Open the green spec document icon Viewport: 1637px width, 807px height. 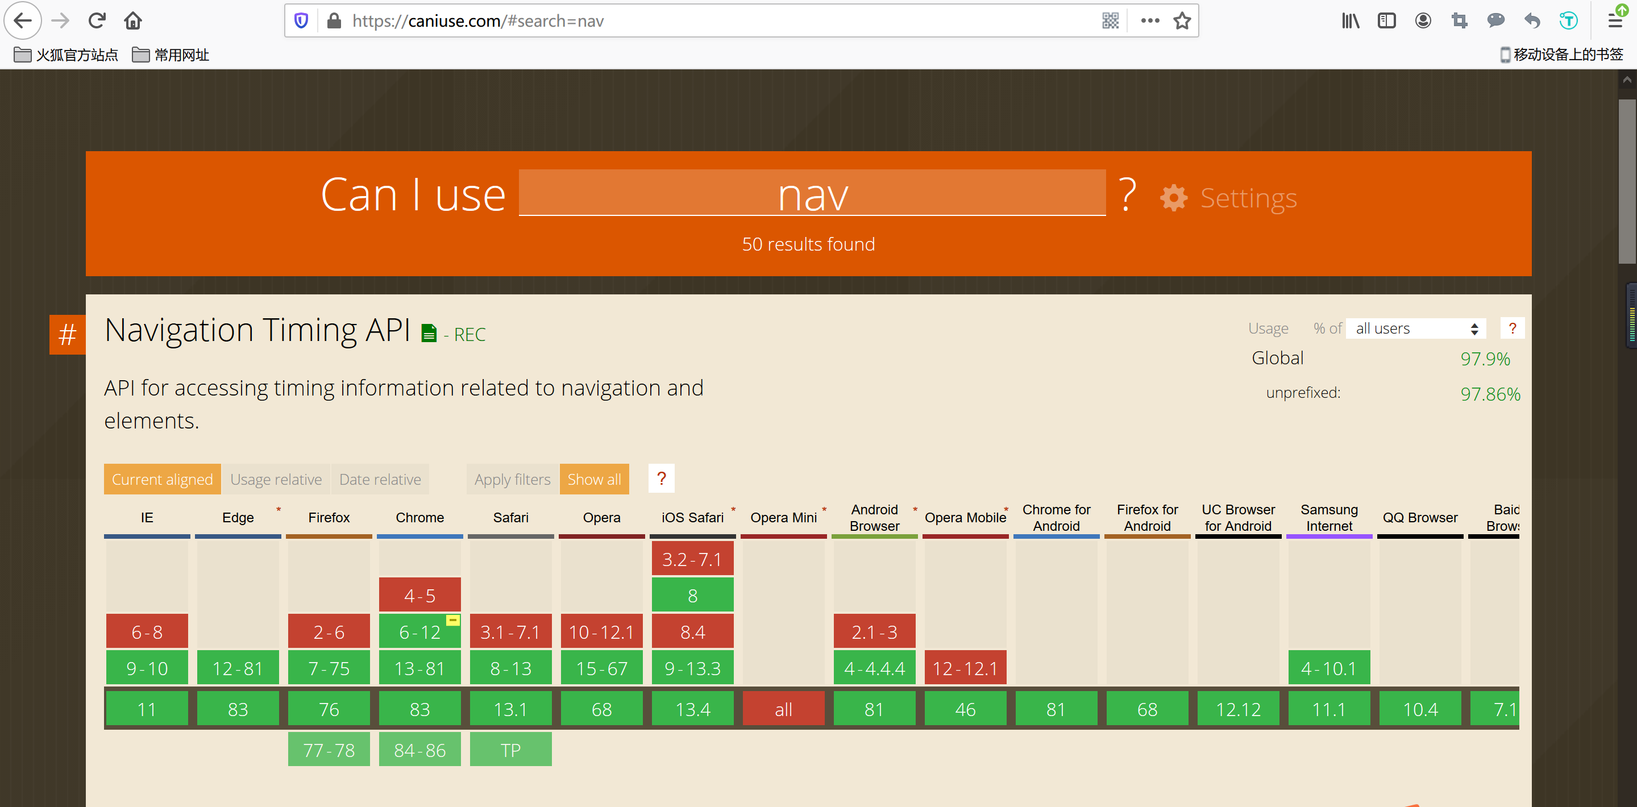(429, 333)
